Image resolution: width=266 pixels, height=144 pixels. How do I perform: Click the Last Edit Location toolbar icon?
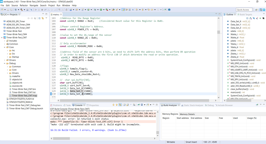(149, 10)
